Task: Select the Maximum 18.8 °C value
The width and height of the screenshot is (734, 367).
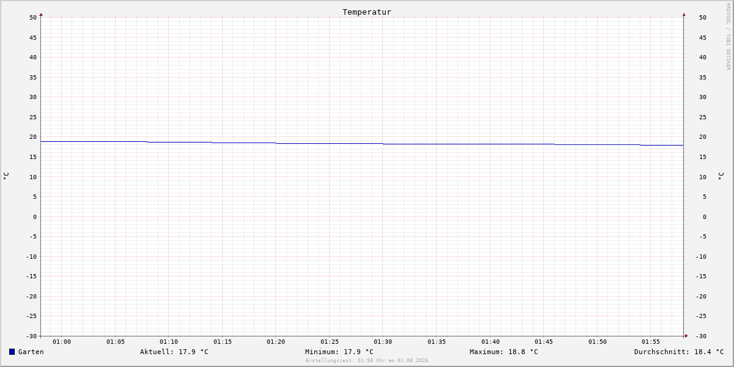Action: pyautogui.click(x=504, y=352)
